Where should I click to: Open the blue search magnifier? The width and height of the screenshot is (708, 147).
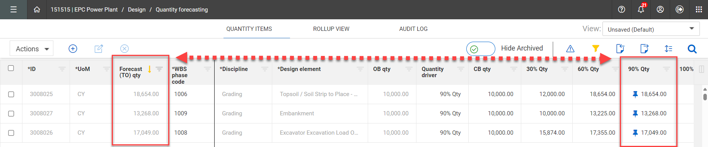point(692,49)
